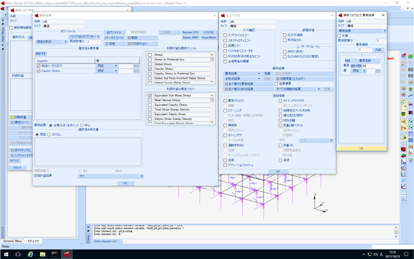Click 並べ替えた要素結果 button in 出力ファイル
This screenshot has height=259, width=414.
(248, 84)
